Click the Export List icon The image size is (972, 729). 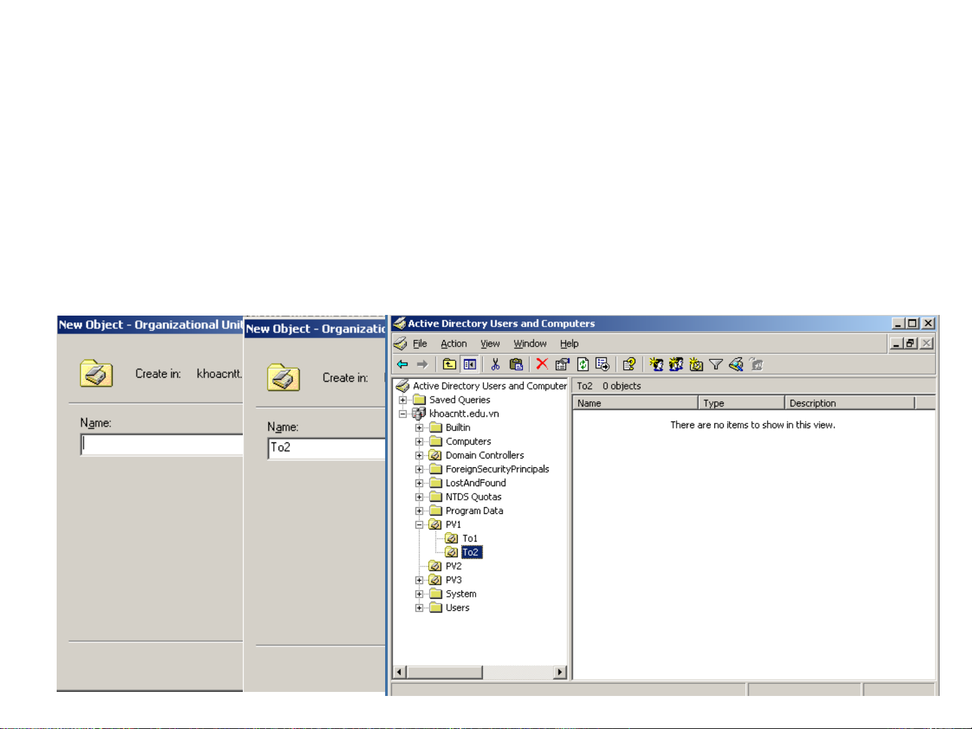pyautogui.click(x=603, y=365)
